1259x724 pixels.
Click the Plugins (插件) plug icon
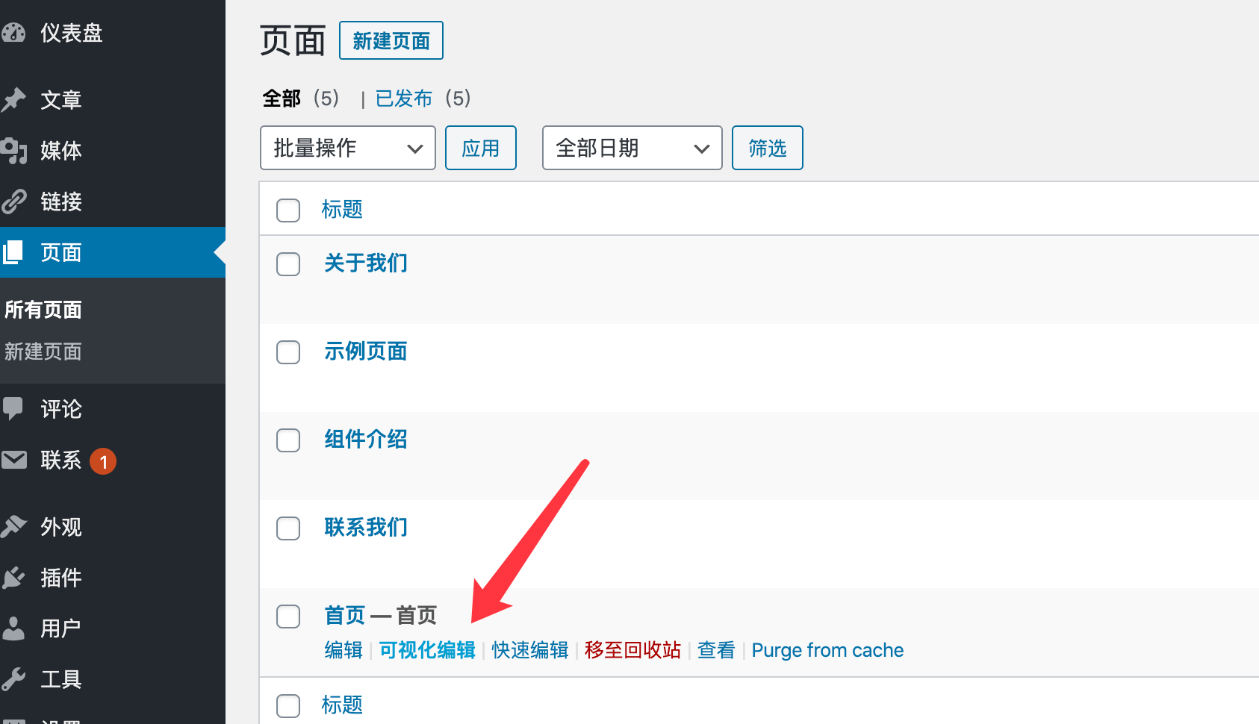[13, 578]
